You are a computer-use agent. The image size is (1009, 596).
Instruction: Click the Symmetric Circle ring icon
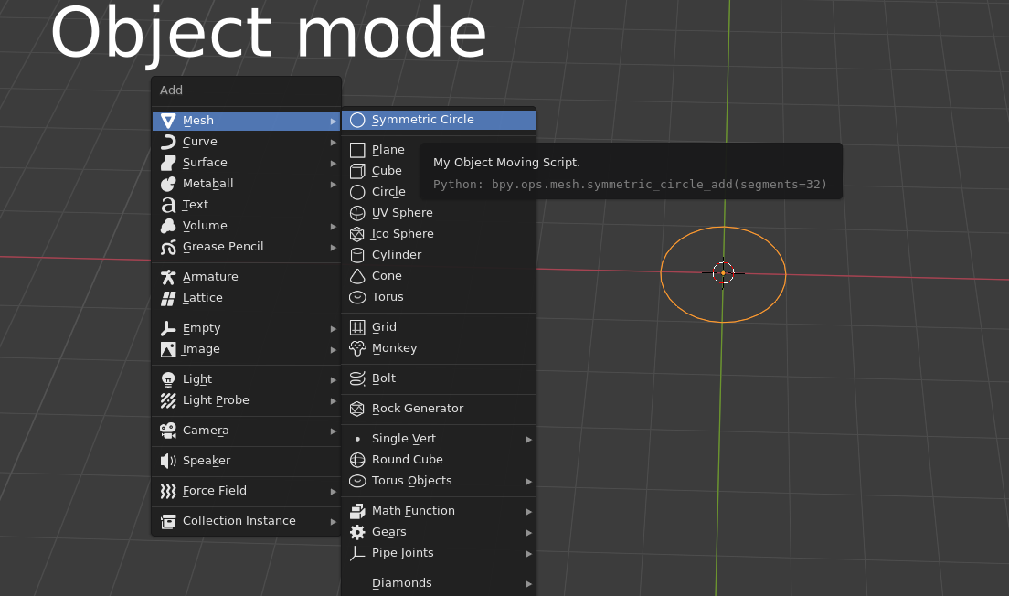357,121
